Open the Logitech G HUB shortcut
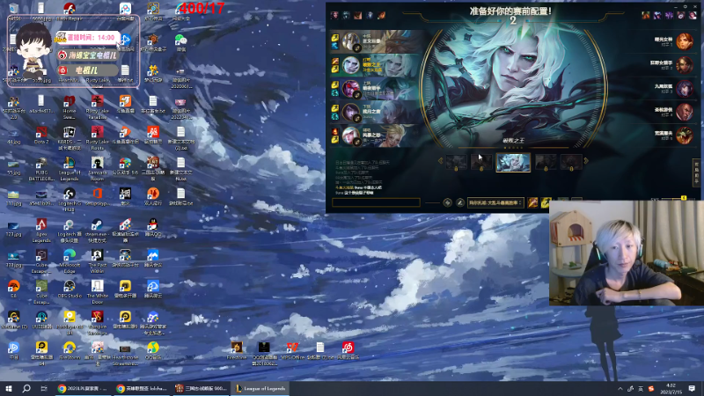The image size is (704, 396). pyautogui.click(x=70, y=200)
